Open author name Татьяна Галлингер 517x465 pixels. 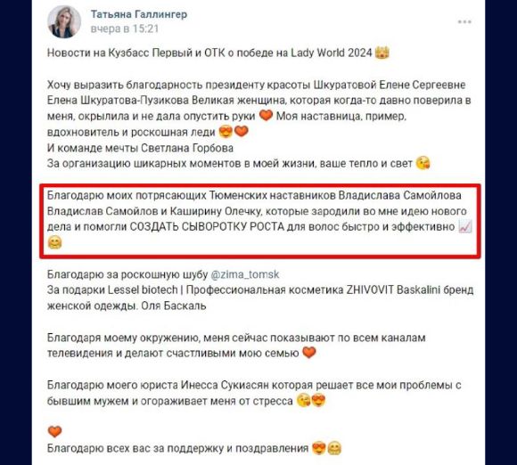[139, 14]
